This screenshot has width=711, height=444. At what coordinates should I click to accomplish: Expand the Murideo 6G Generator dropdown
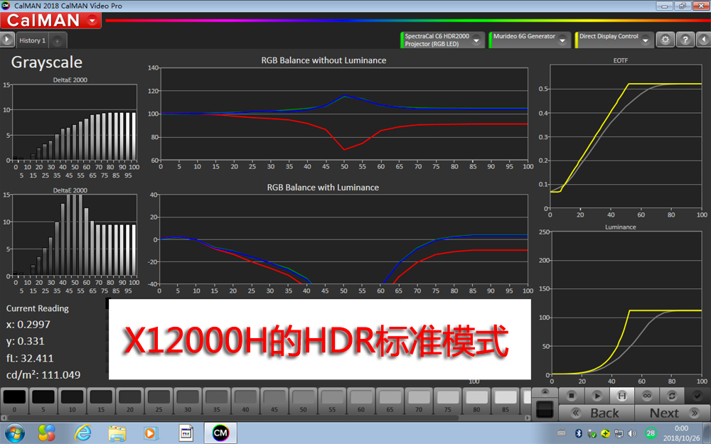[563, 40]
